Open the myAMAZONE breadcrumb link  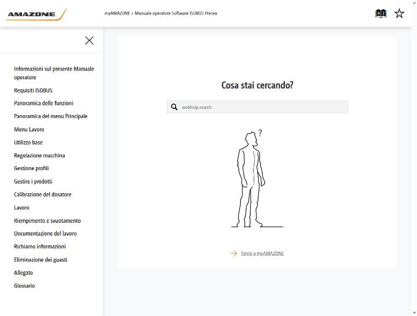click(117, 13)
